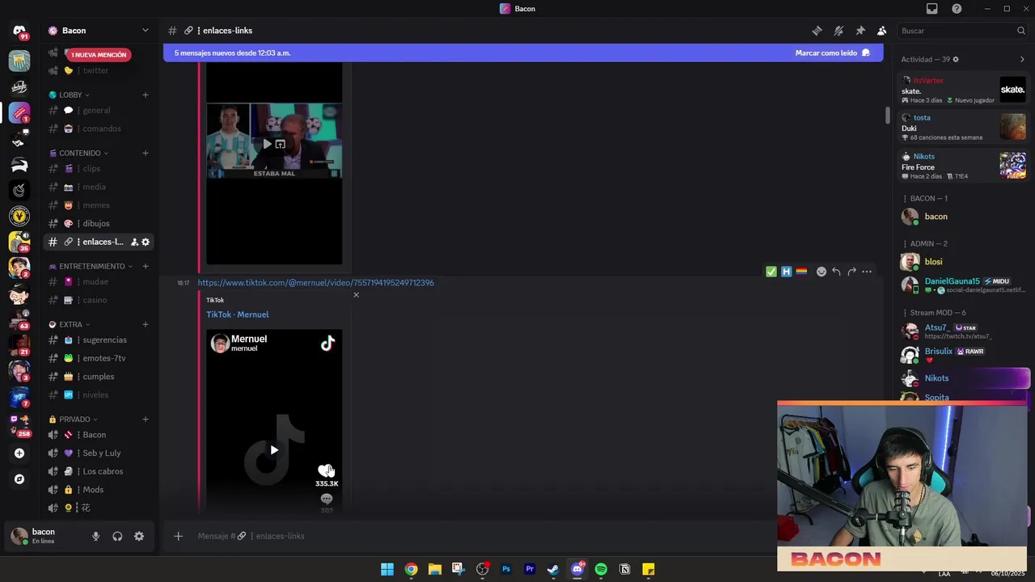Image resolution: width=1035 pixels, height=582 pixels.
Task: Show pinned messages with the pin icon
Action: click(x=860, y=31)
